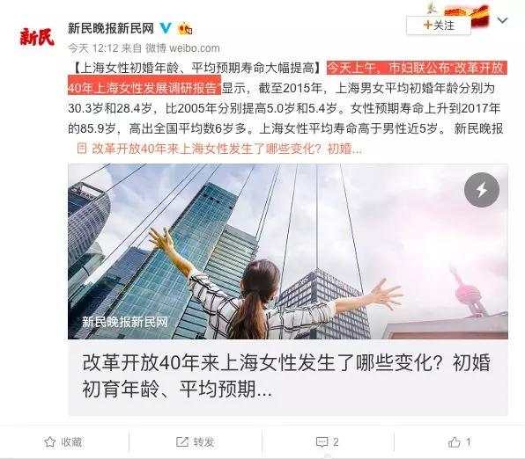This screenshot has width=525, height=459.
Task: Open the orange 改革开放40年来上海女性 article link
Action: point(226,149)
